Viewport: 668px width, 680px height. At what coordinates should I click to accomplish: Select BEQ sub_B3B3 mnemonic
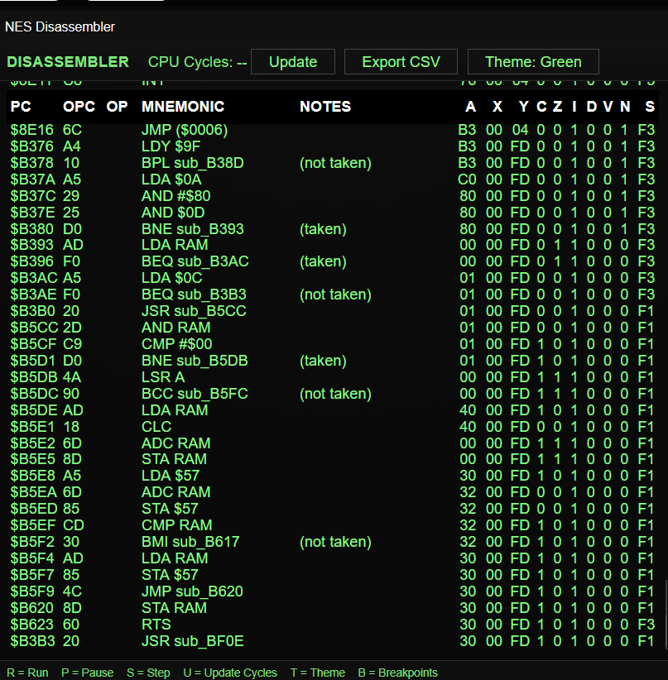(x=194, y=295)
